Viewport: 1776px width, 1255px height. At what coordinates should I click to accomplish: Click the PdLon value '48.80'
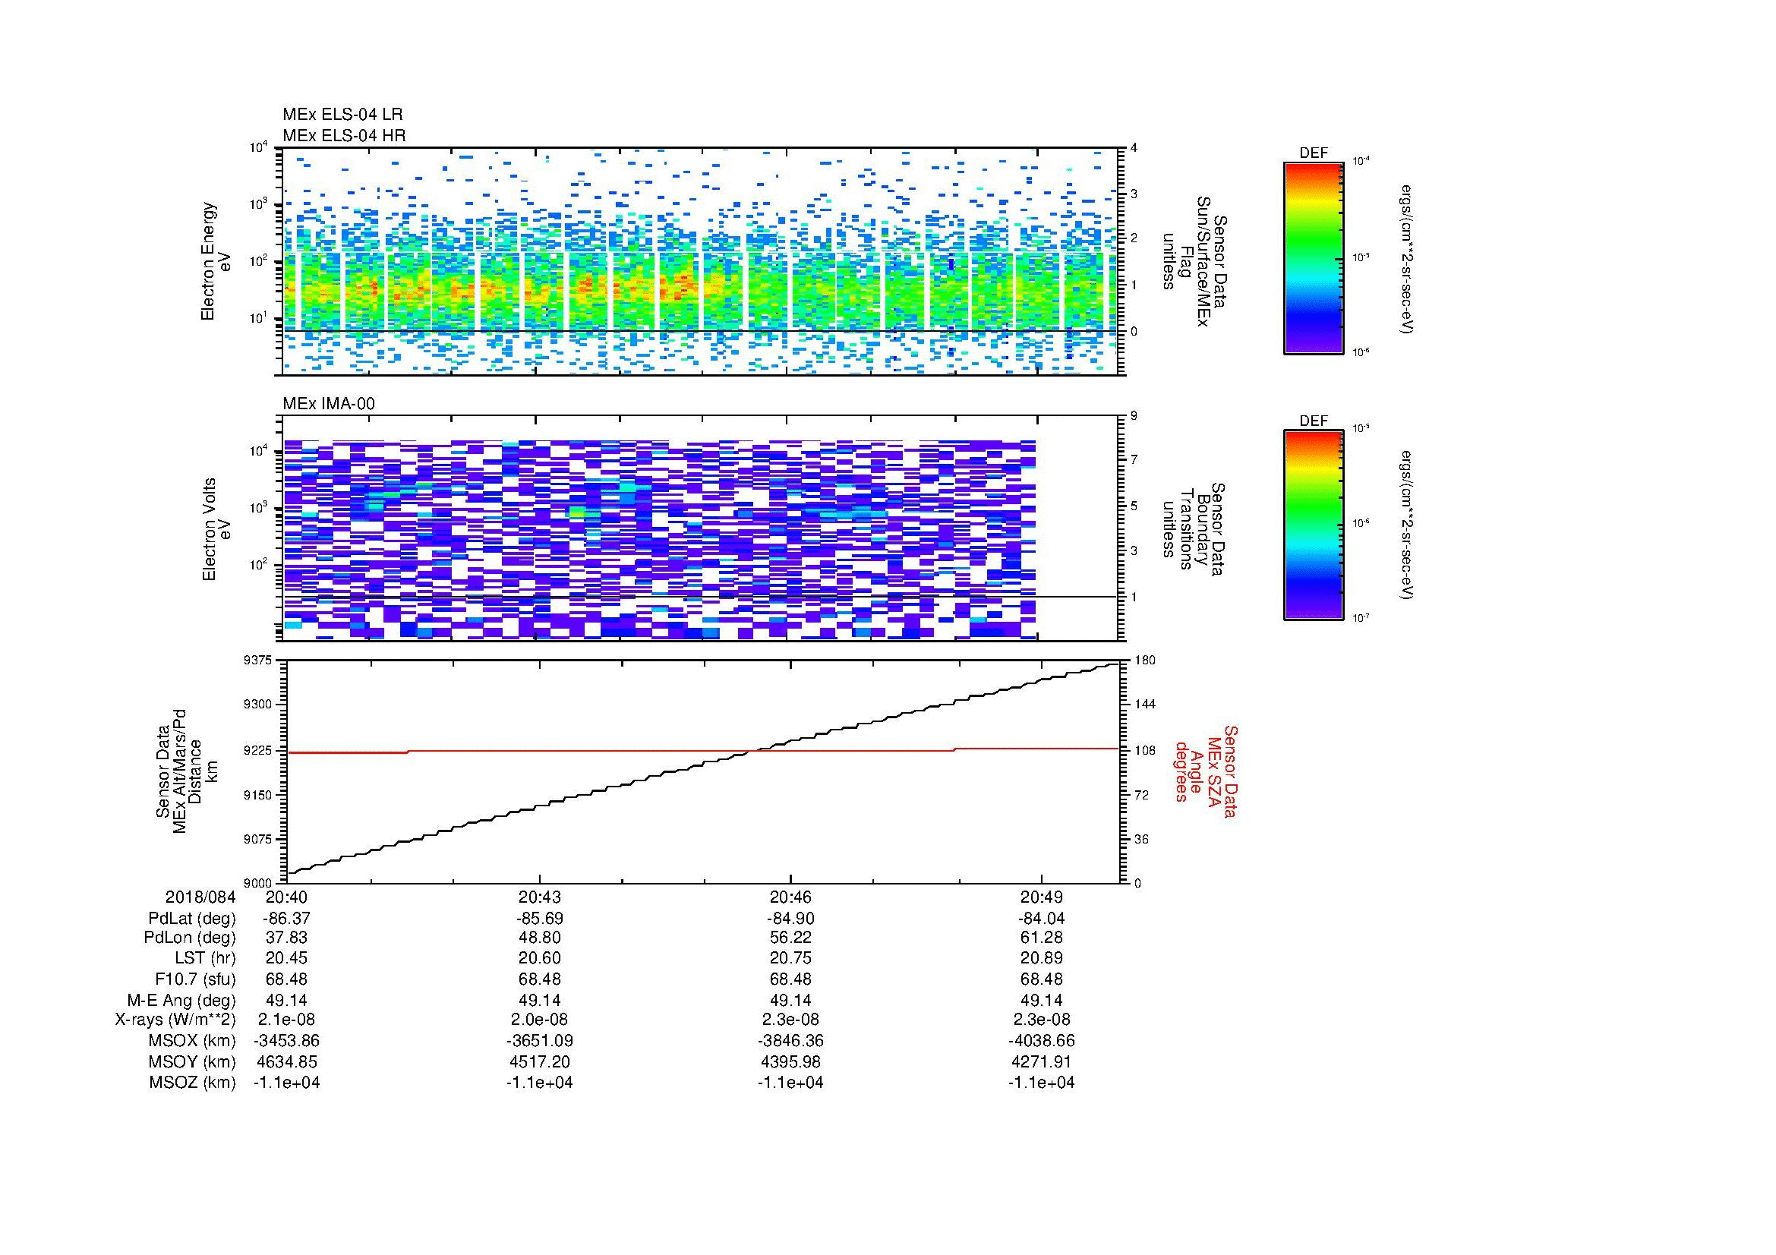tap(539, 938)
